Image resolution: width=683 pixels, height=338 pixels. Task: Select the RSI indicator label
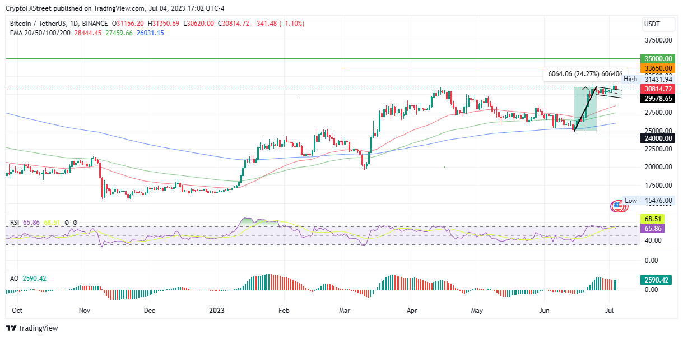pos(15,223)
